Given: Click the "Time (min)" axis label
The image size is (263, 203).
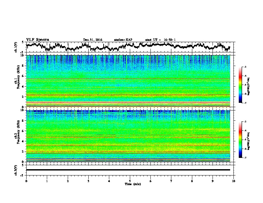Looking at the screenshot, I should pyautogui.click(x=133, y=184).
